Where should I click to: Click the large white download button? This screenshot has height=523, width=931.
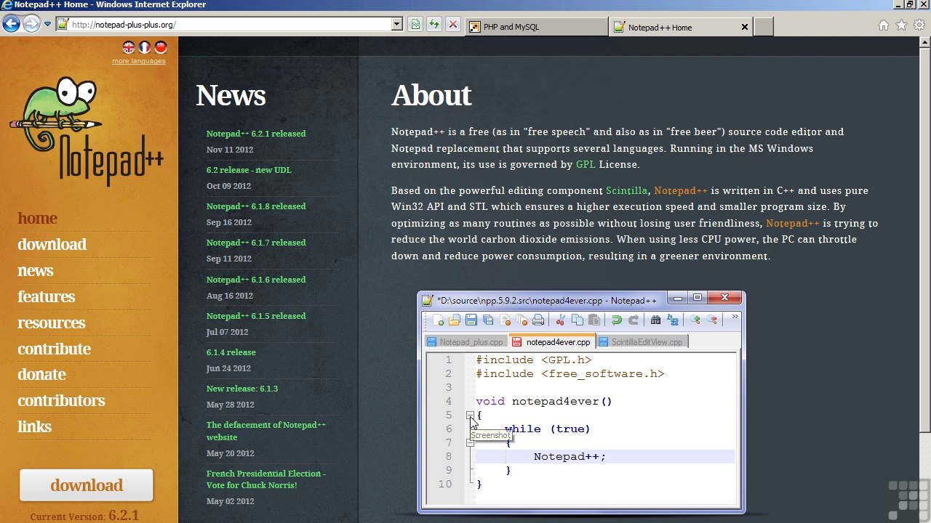[87, 485]
